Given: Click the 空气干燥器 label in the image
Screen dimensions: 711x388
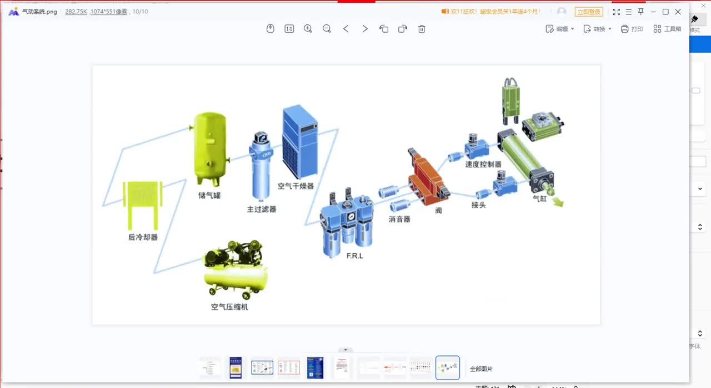Looking at the screenshot, I should (296, 186).
